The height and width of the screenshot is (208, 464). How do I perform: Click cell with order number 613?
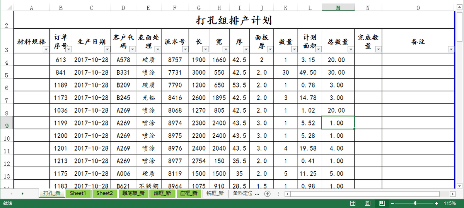point(61,60)
